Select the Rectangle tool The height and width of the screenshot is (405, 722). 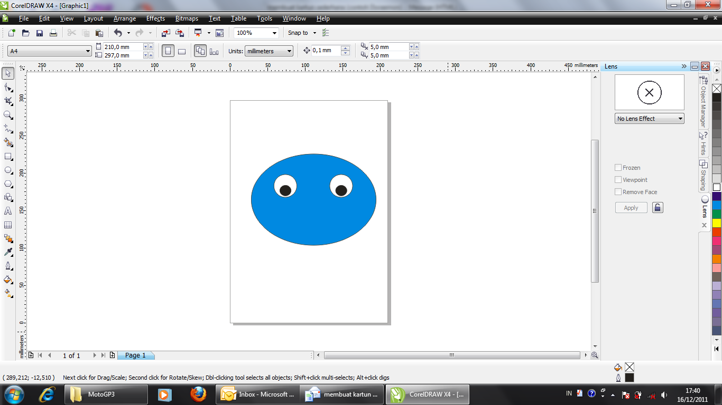[8, 156]
